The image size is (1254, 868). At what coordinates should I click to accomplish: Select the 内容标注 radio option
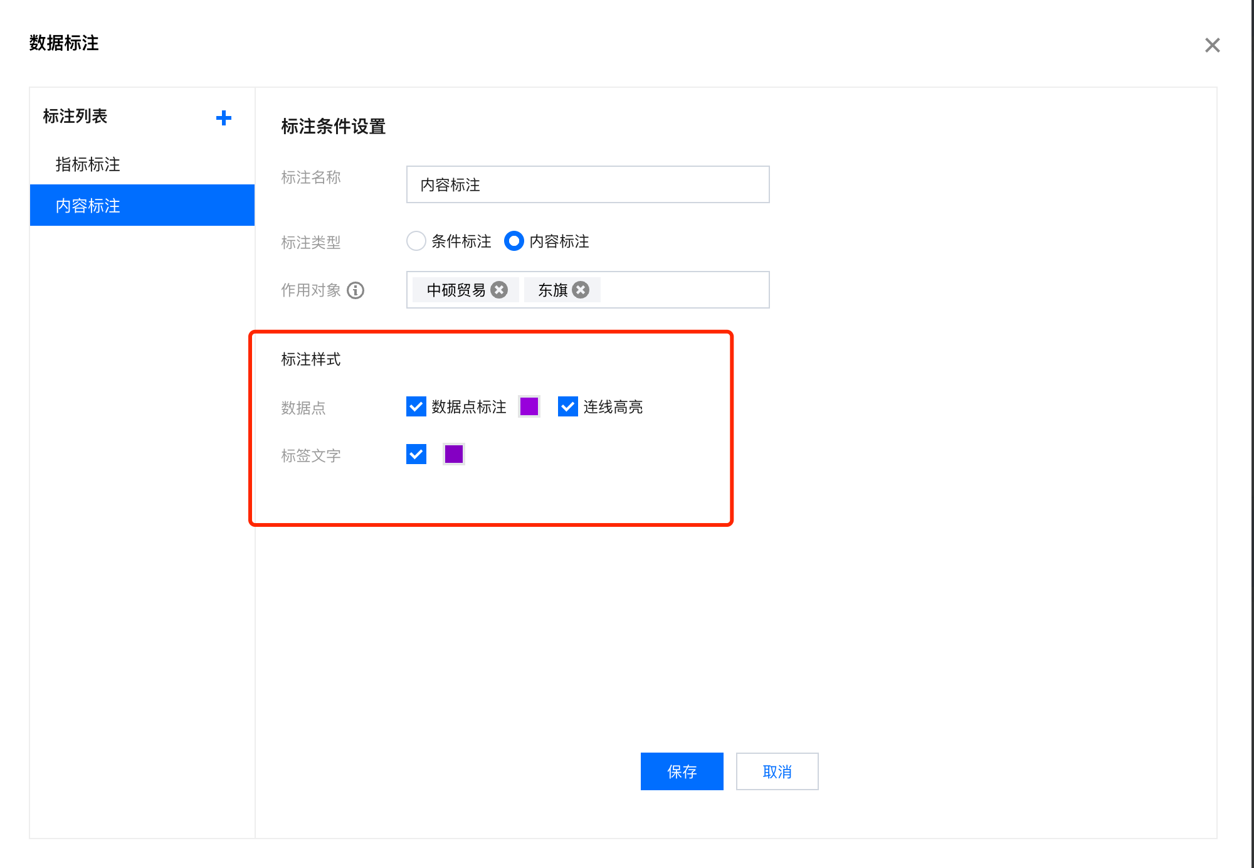(514, 241)
